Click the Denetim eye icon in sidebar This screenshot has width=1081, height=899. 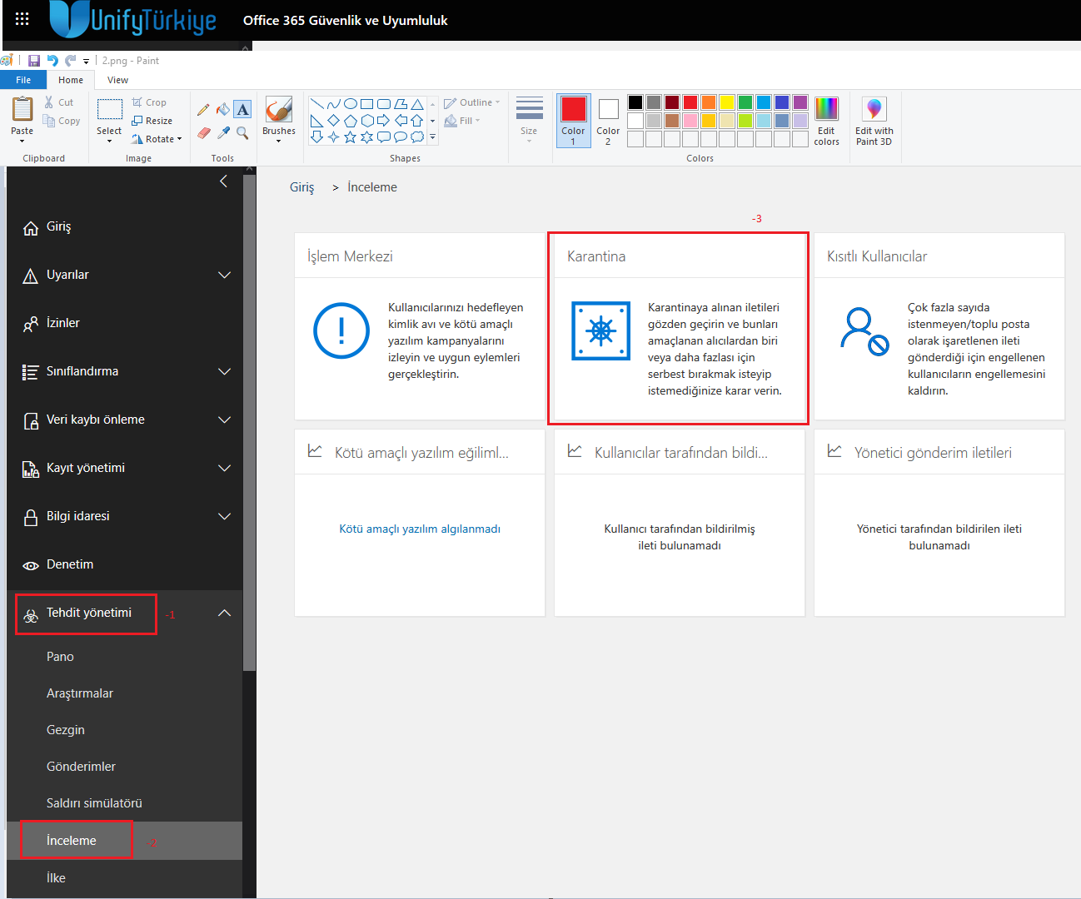tap(31, 565)
